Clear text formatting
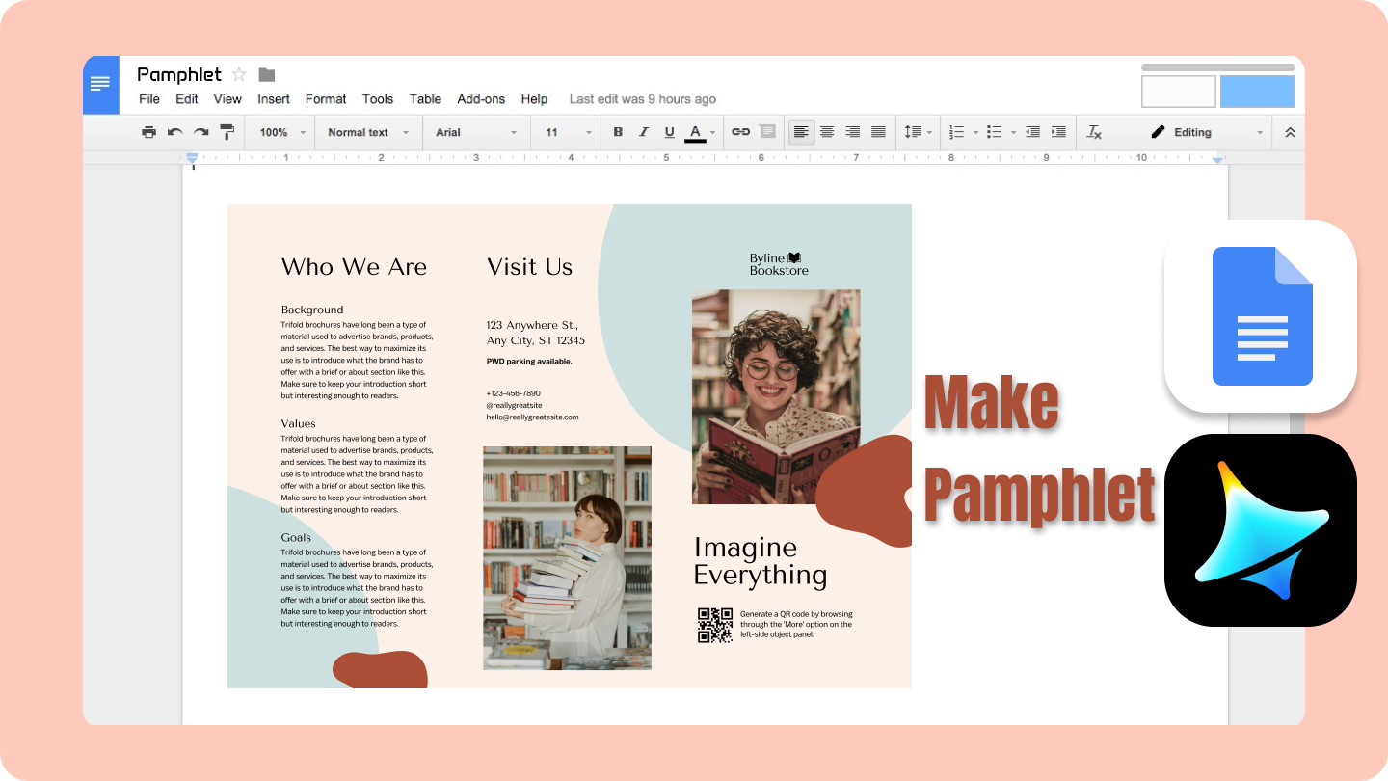This screenshot has width=1388, height=781. (1095, 132)
